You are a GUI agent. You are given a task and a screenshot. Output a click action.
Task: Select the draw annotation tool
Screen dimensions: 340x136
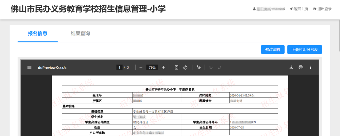tap(199, 67)
